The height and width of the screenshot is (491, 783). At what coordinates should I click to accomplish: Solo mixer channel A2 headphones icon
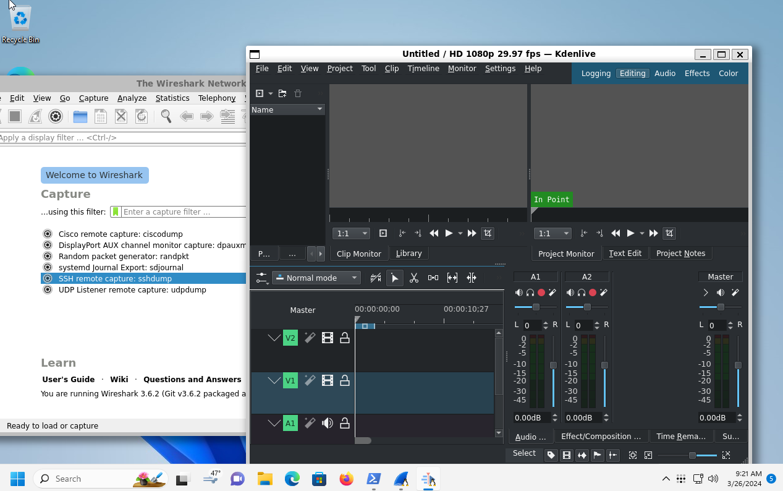(x=582, y=292)
